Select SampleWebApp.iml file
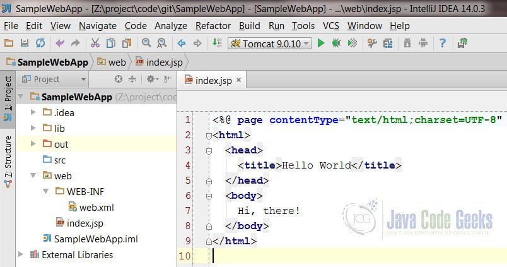The width and height of the screenshot is (507, 267). tap(91, 239)
